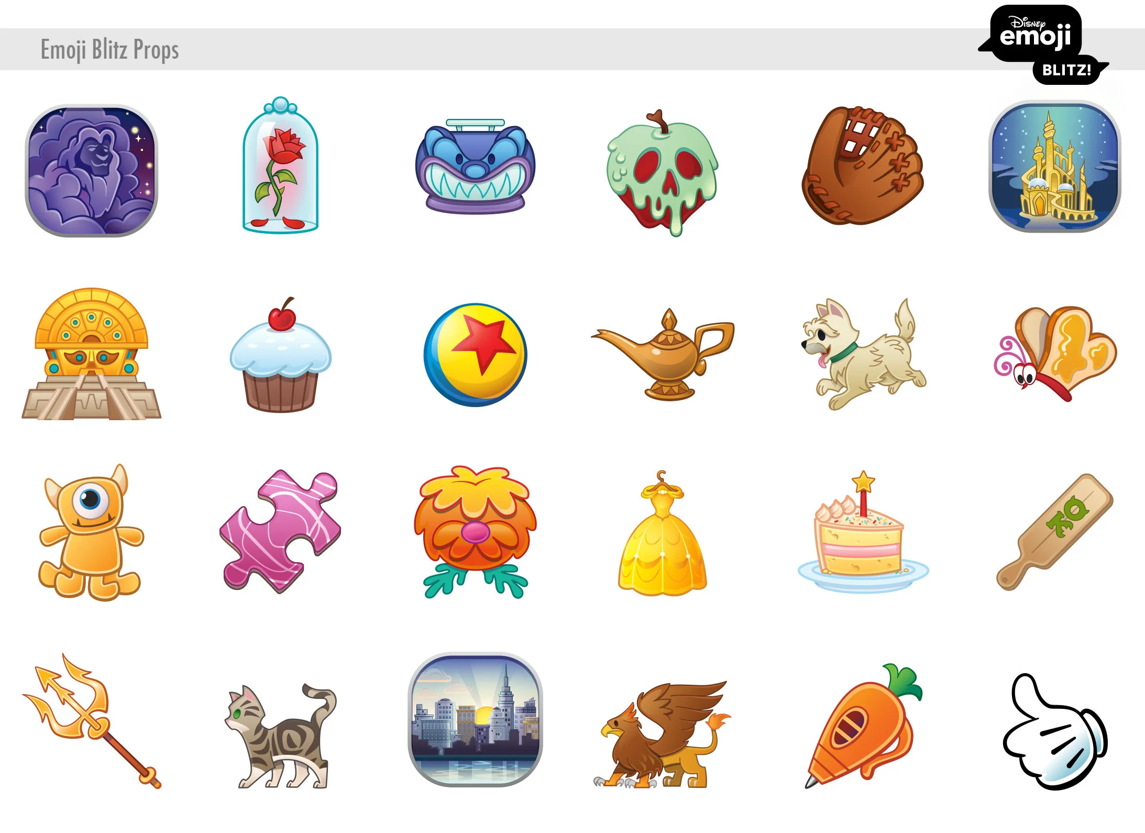Open the lion cloud night sky thumbnail
Viewport: 1145px width, 833px height.
click(x=92, y=171)
